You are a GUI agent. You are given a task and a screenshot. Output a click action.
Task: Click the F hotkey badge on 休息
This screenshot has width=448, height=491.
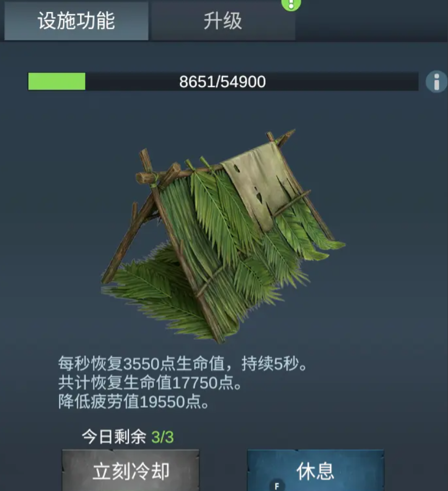(x=277, y=485)
